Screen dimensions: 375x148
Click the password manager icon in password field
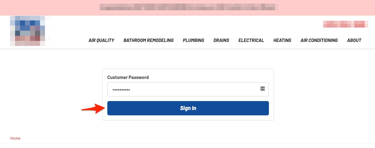[262, 89]
